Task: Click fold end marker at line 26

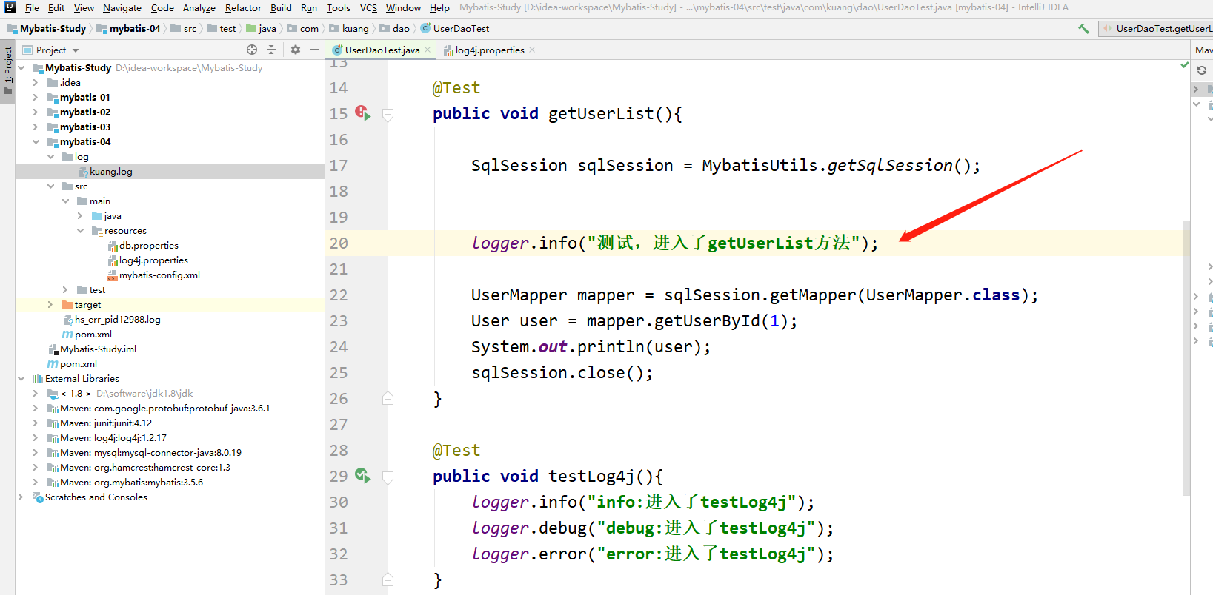Action: point(388,398)
